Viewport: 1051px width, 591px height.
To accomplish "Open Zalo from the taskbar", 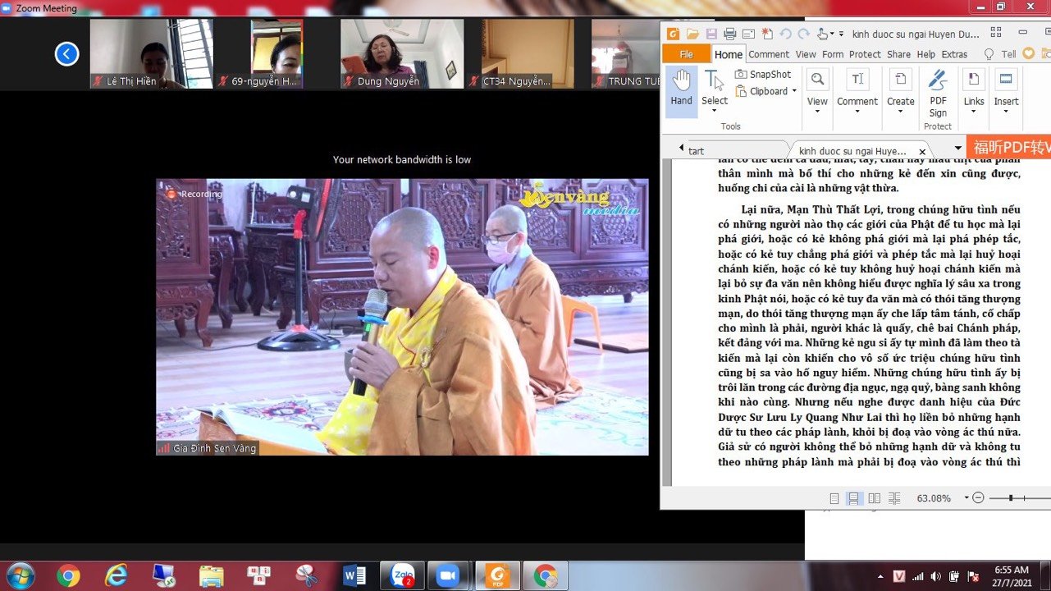I will (402, 575).
